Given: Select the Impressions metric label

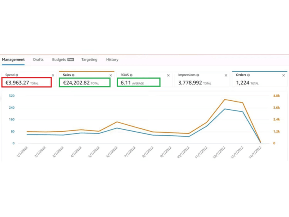Looking at the screenshot, I should 187,75.
